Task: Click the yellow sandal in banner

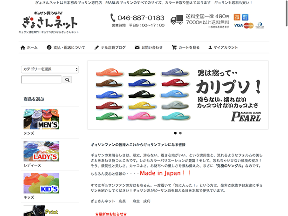Action: (x=142, y=106)
